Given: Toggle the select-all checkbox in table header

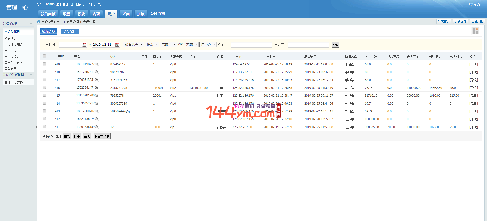Looking at the screenshot, I should click(44, 56).
